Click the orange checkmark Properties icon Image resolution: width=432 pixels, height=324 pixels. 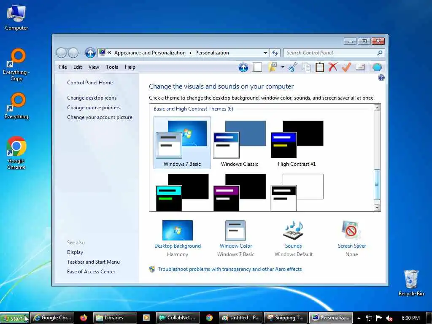(x=346, y=67)
